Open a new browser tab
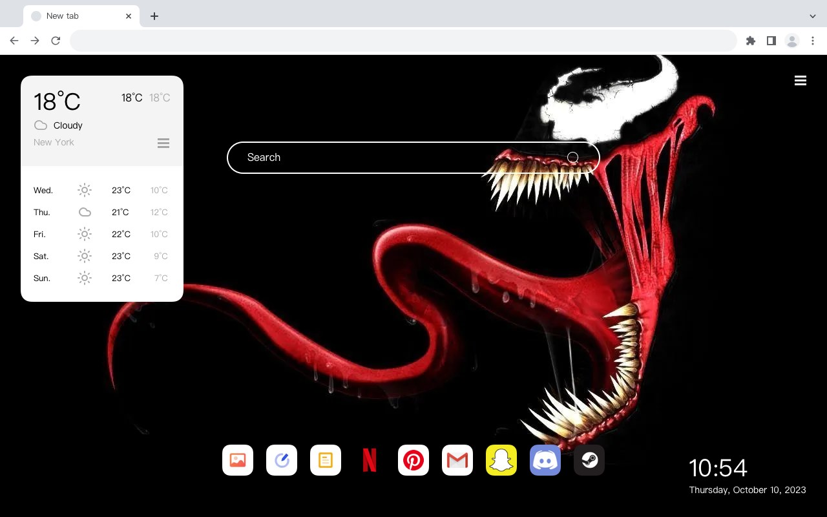827x517 pixels. coord(154,16)
